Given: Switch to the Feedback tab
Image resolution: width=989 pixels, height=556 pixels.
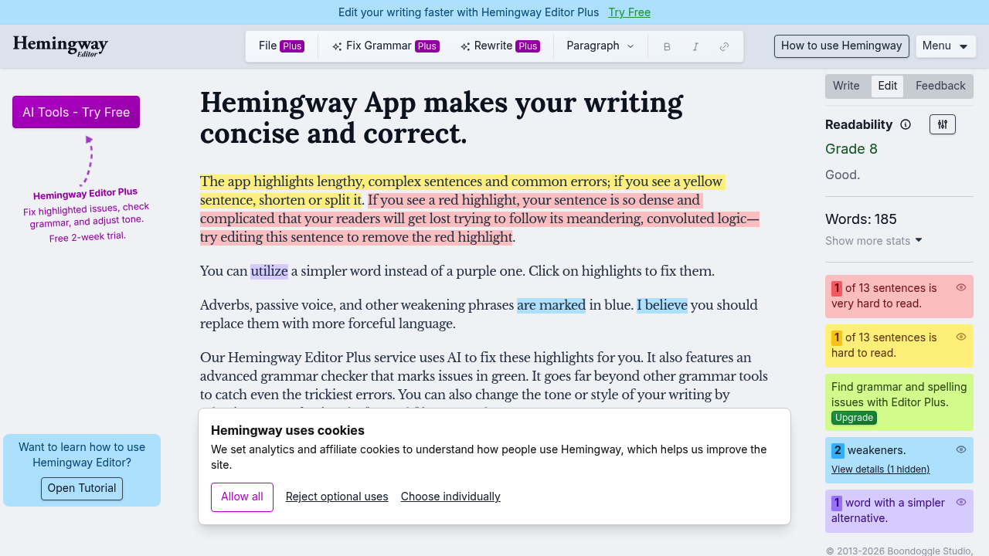Looking at the screenshot, I should pyautogui.click(x=940, y=86).
